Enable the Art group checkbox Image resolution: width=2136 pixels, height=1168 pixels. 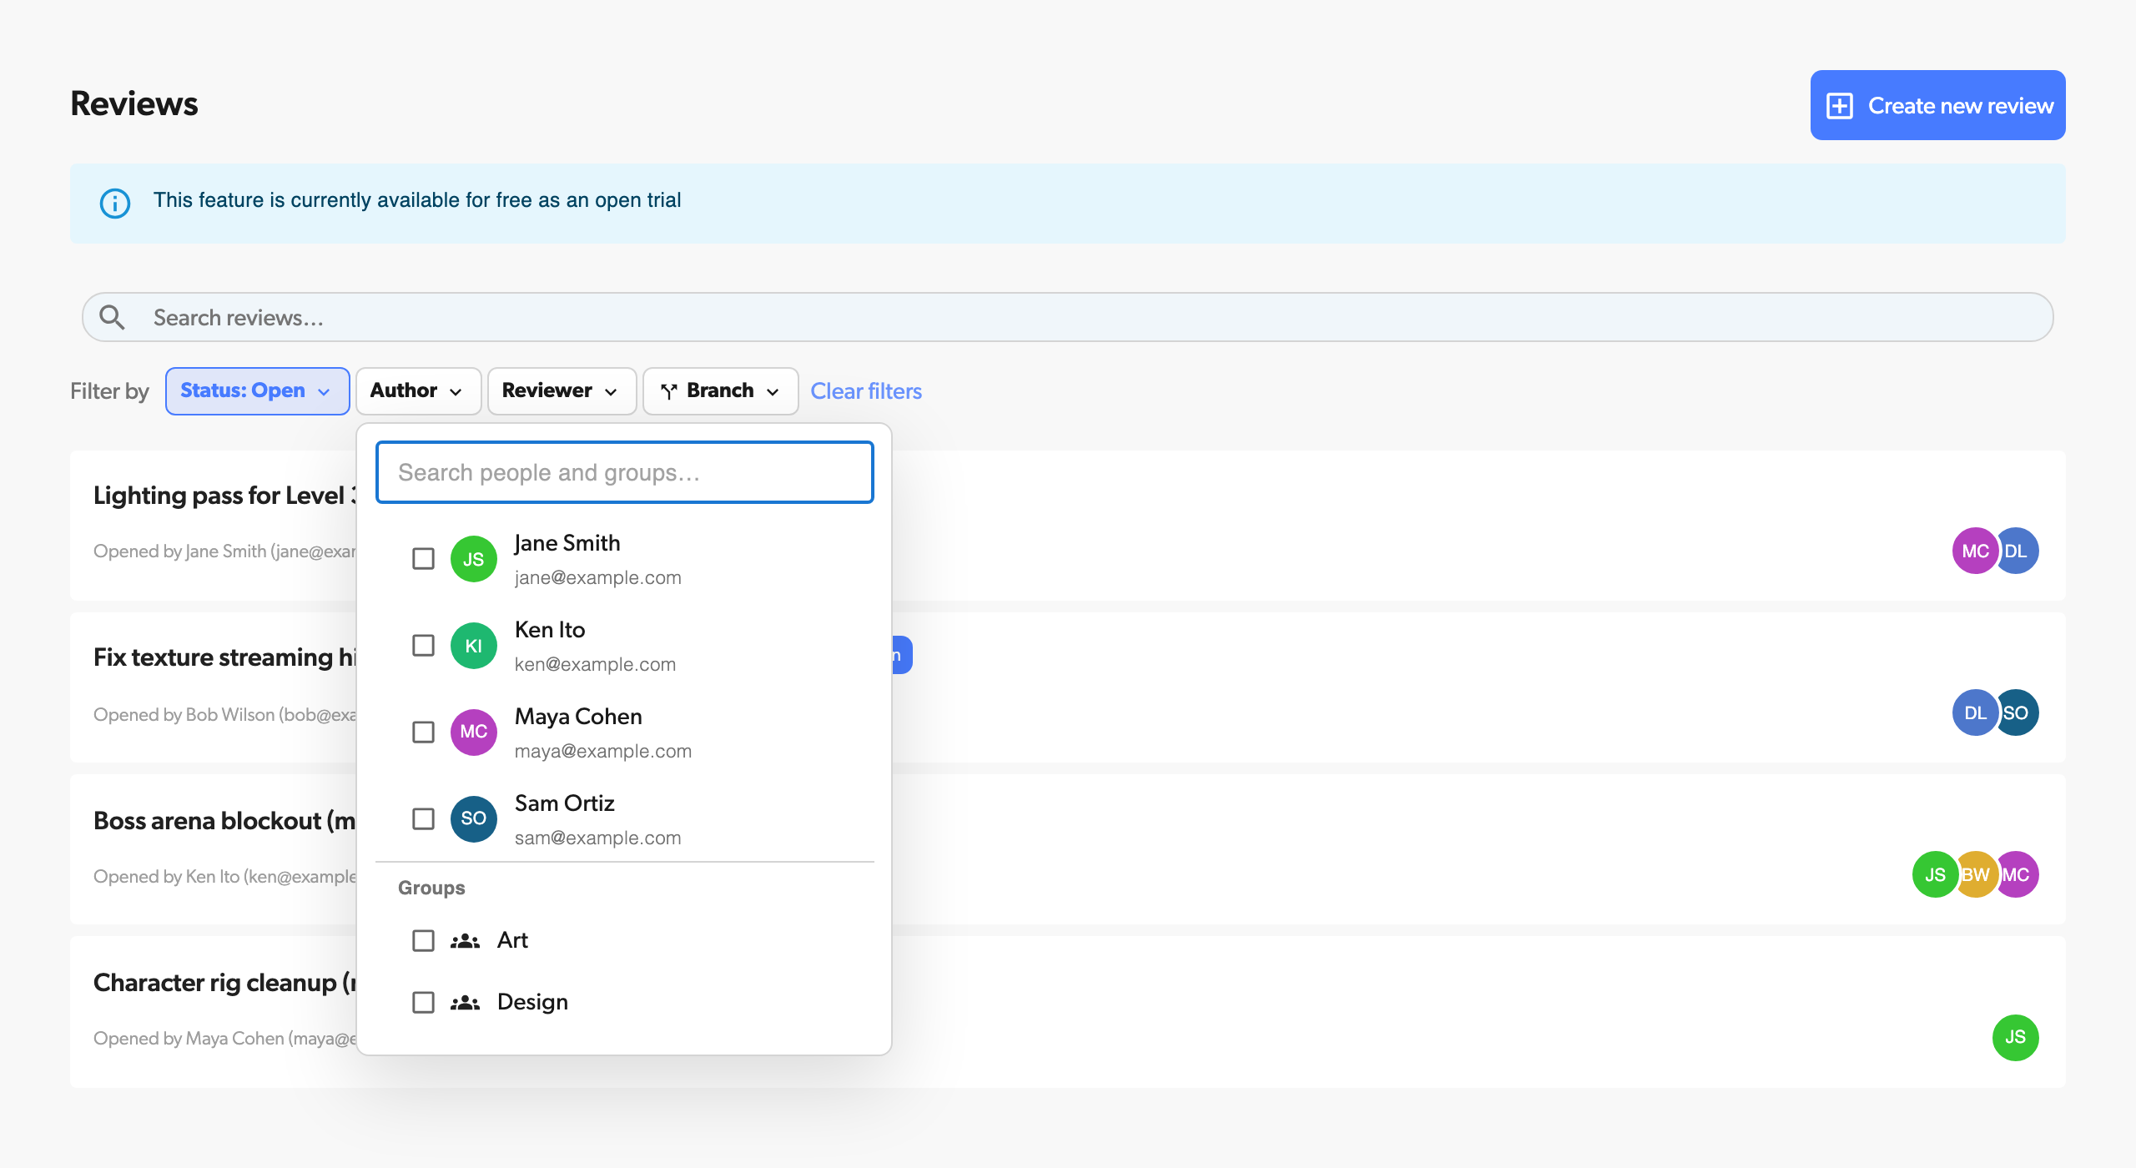tap(424, 941)
